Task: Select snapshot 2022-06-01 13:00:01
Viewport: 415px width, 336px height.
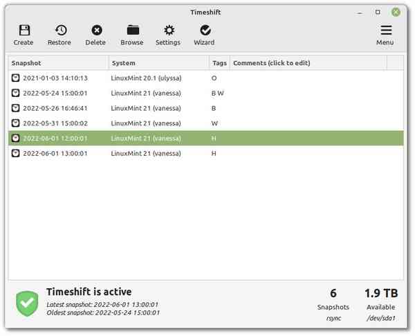Action: click(206, 153)
